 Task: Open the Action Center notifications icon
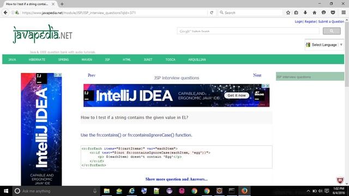[327, 191]
